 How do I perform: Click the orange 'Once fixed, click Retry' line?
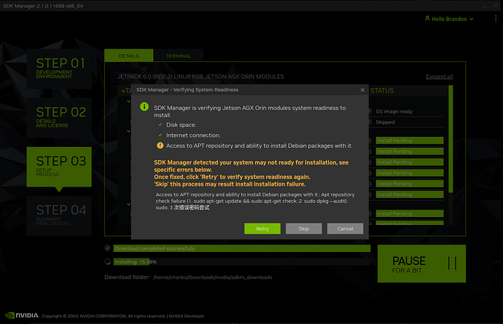click(x=232, y=177)
